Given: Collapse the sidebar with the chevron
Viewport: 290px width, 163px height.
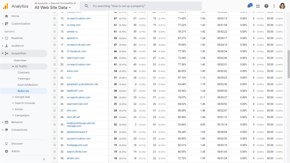Looking at the screenshot, I should click(44, 159).
